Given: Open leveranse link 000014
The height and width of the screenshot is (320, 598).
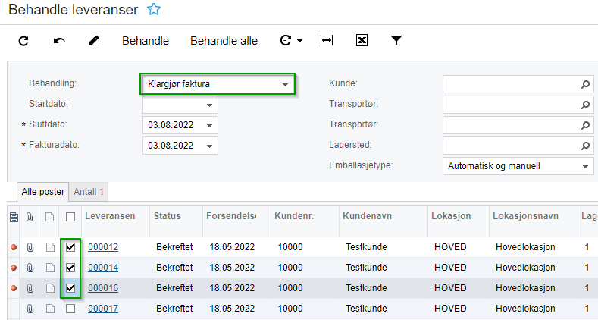Looking at the screenshot, I should pyautogui.click(x=103, y=268).
